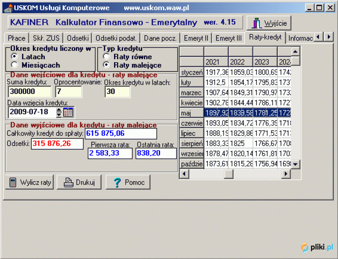Click the date spinner arrows

(59, 112)
